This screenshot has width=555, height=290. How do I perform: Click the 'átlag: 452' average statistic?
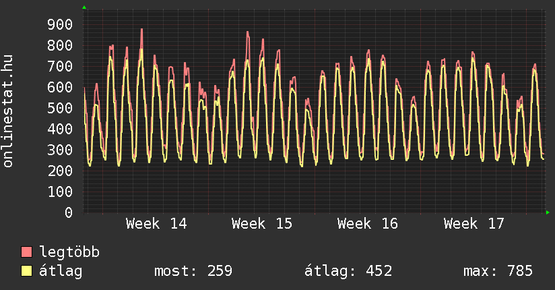[x=348, y=271]
